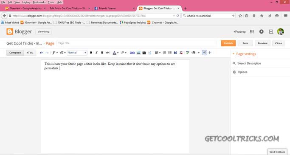This screenshot has width=290, height=155.
Task: Add a numbered list
Action: point(164,53)
